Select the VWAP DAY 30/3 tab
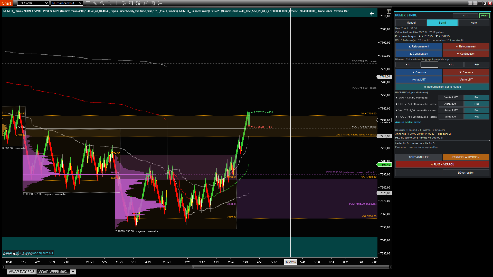This screenshot has width=493, height=277. 21,272
